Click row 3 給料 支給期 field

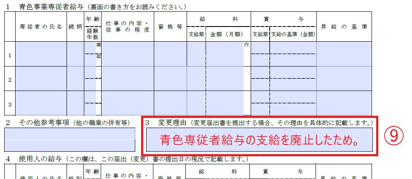196,103
